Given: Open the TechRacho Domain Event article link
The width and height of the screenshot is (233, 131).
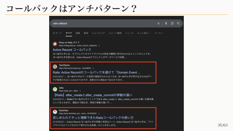Looking at the screenshot, I should point(96,72).
